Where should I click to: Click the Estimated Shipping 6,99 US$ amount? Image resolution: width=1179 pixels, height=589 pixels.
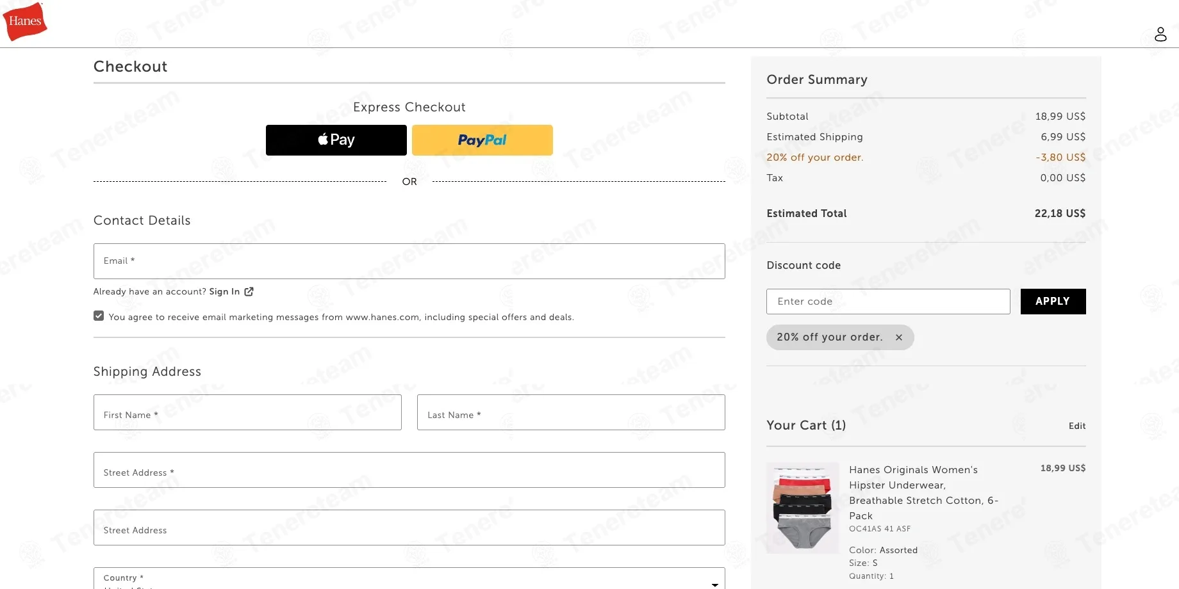pyautogui.click(x=1063, y=137)
